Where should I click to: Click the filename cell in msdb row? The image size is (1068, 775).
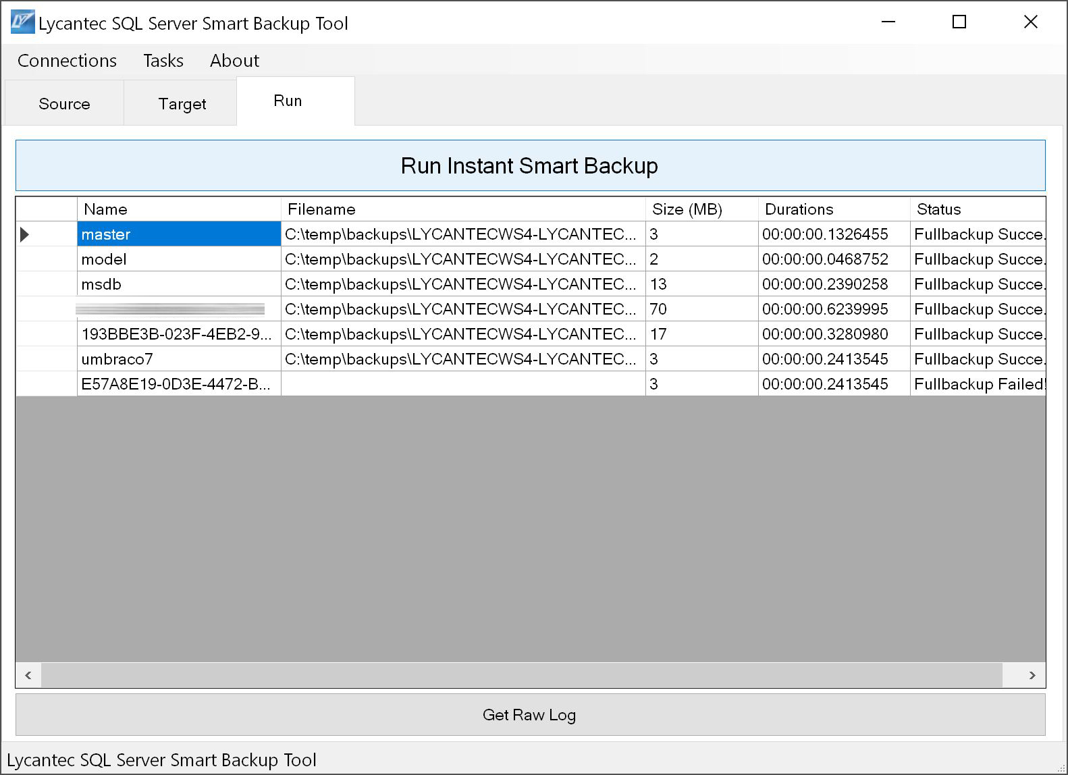click(463, 284)
